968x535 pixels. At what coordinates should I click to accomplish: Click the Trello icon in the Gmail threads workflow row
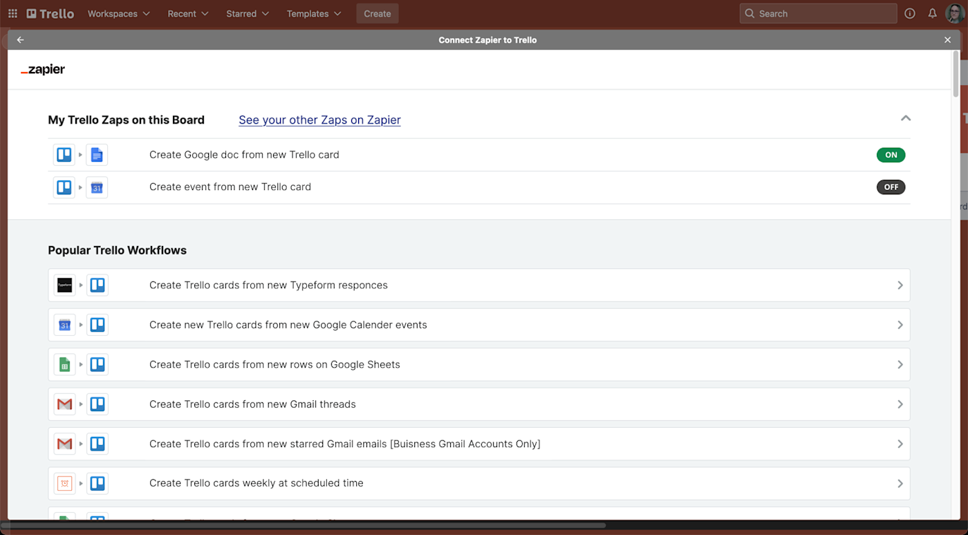97,404
